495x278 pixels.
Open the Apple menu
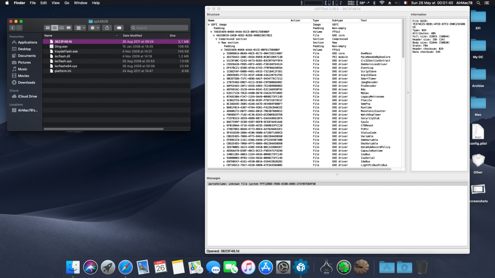pyautogui.click(x=7, y=3)
